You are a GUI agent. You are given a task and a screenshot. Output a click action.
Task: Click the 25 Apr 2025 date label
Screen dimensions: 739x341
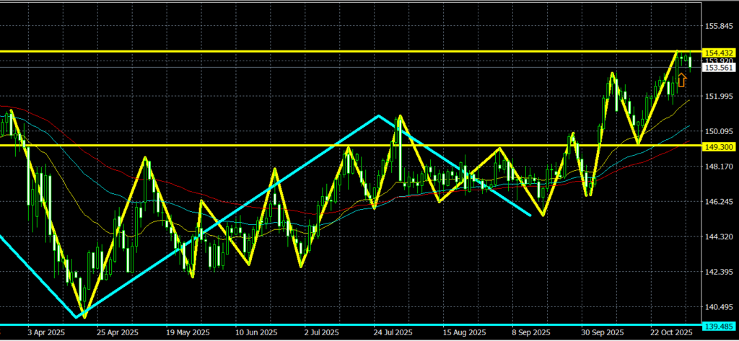click(x=118, y=332)
